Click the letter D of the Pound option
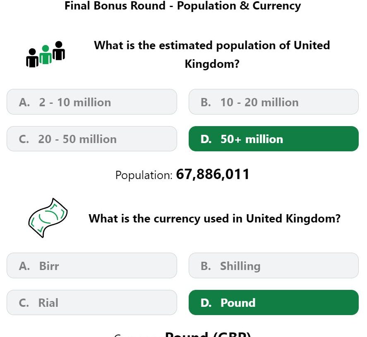 [206, 303]
